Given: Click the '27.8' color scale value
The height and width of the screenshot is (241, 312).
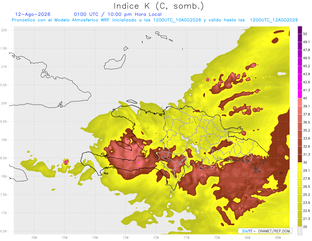Looking at the screenshot, I should [306, 179].
